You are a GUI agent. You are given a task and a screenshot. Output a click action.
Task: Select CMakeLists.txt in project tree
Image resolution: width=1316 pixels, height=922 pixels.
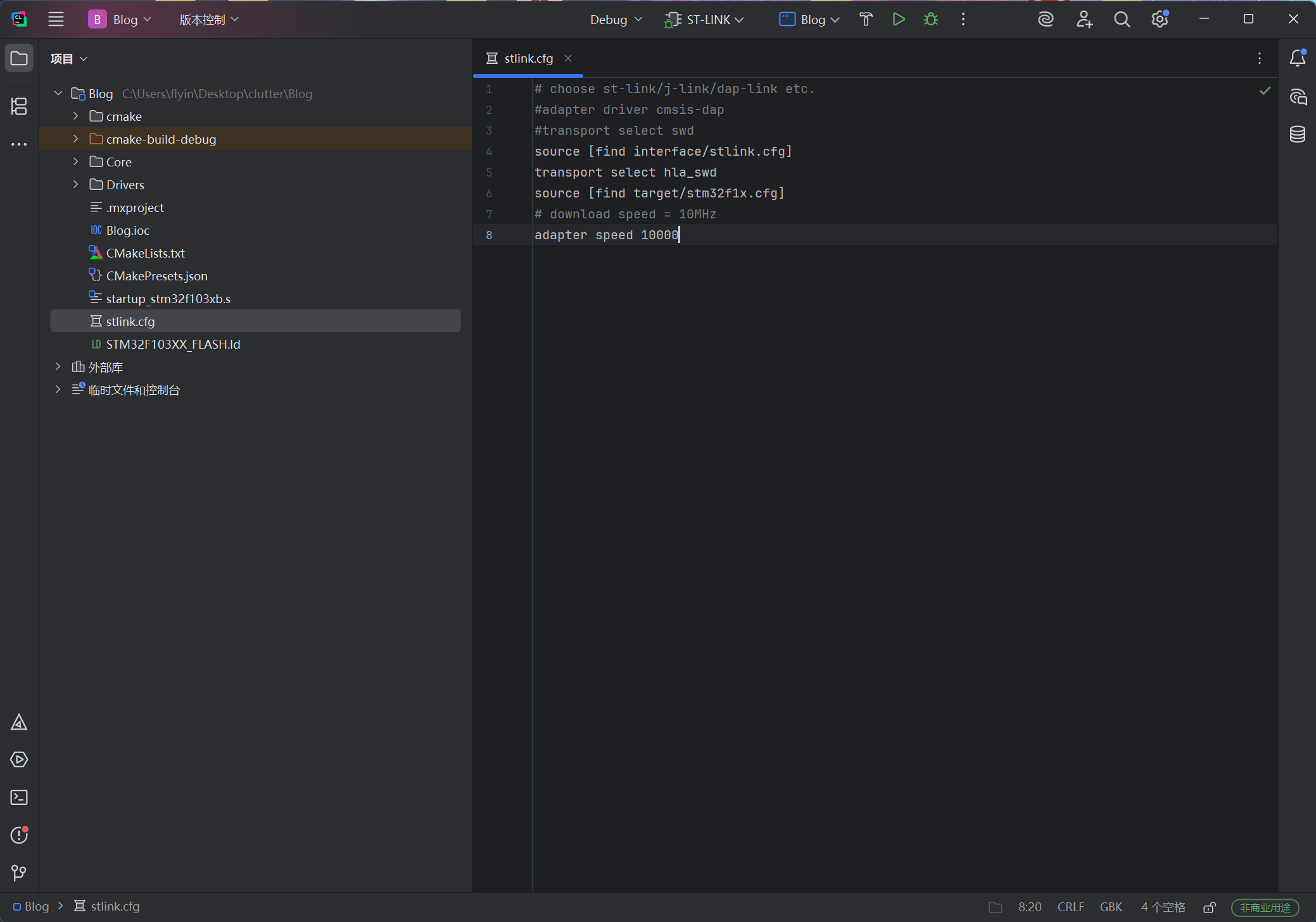point(146,253)
